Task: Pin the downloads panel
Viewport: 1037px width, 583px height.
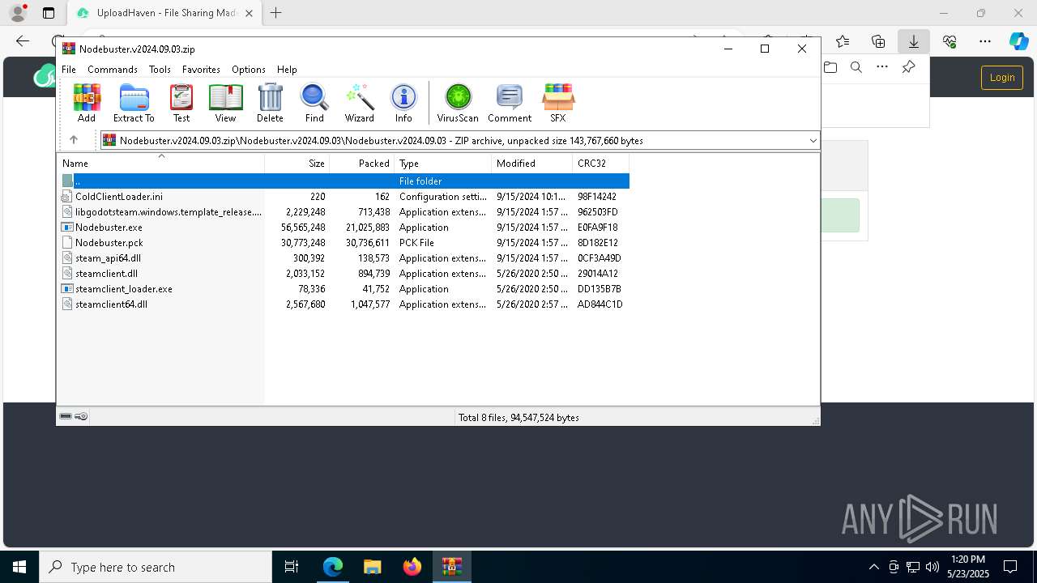Action: click(x=909, y=67)
